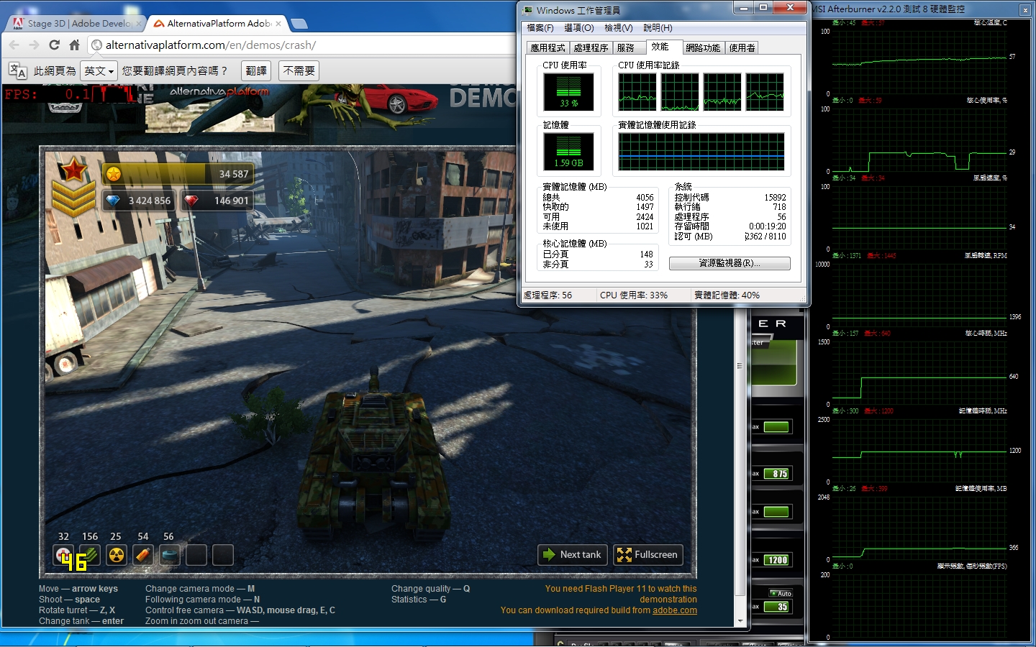Click the first empty supply slot
The height and width of the screenshot is (647, 1036).
(x=196, y=555)
